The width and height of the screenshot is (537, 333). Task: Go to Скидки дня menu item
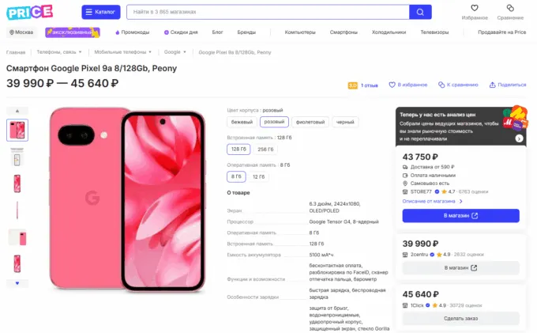[x=182, y=32]
